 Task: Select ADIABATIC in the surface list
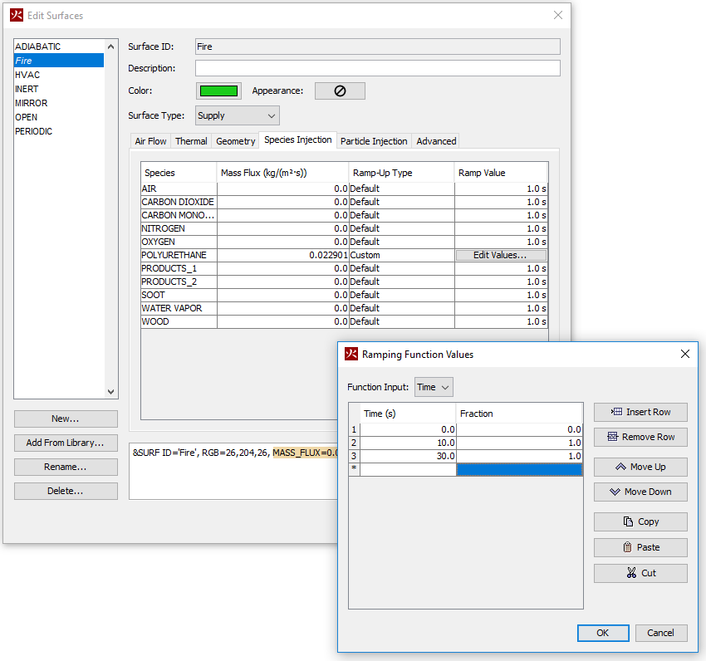pyautogui.click(x=59, y=47)
